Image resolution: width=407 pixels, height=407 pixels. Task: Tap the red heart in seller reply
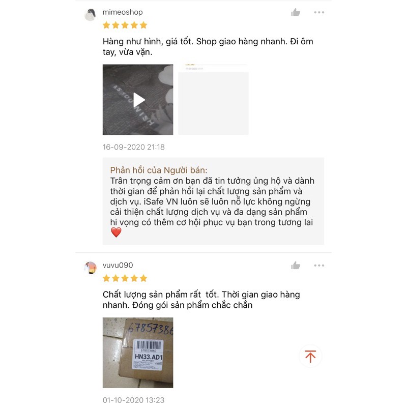point(116,232)
